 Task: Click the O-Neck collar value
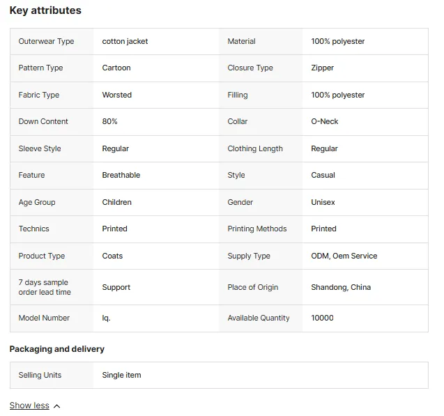click(325, 121)
